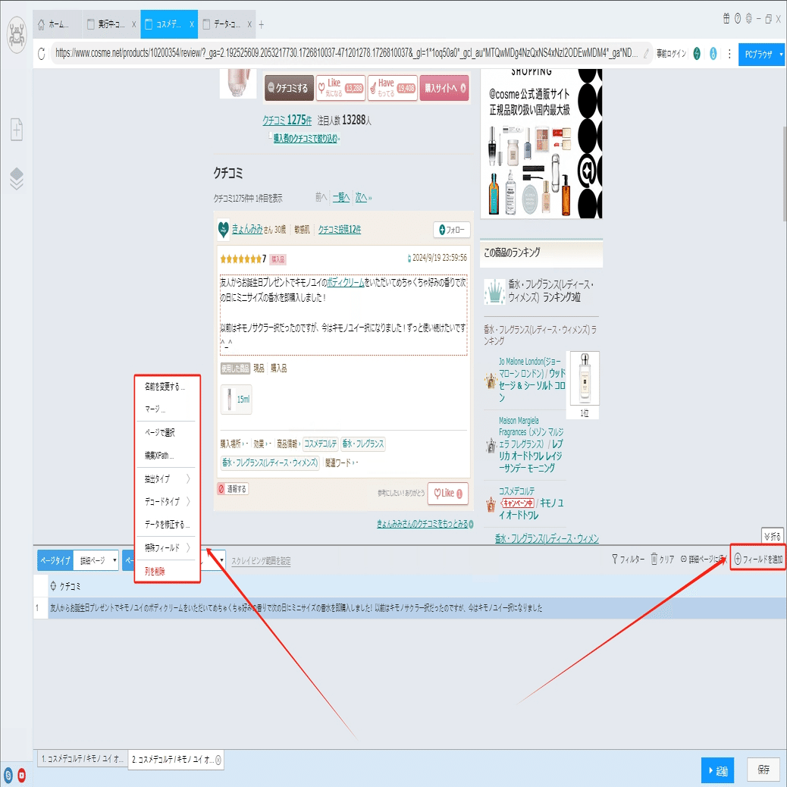Click the ScrapeStorm spider logo icon
Image resolution: width=787 pixels, height=787 pixels.
(x=17, y=35)
